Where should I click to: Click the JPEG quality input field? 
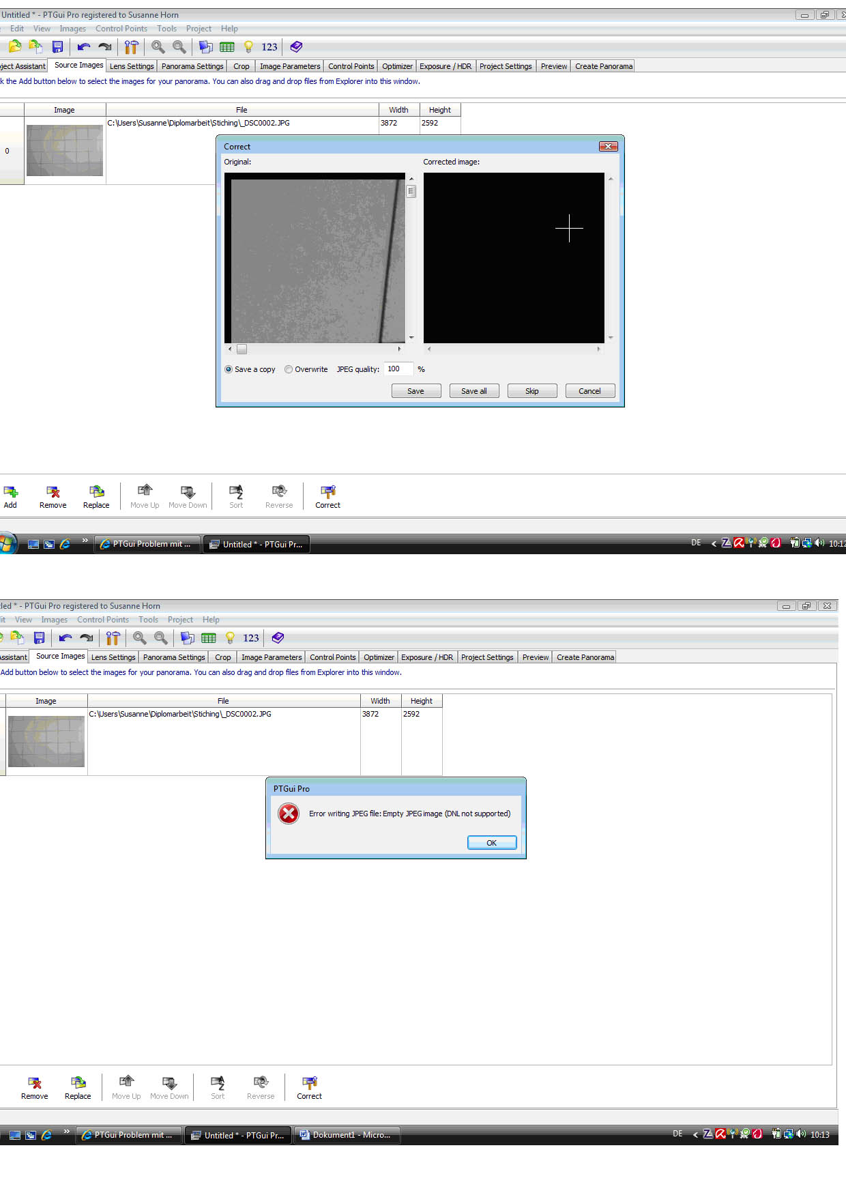pos(398,369)
